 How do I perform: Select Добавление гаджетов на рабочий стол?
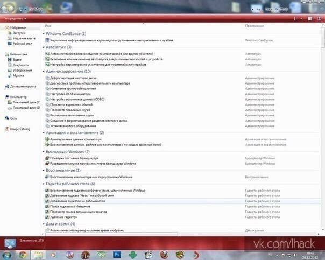[x=77, y=201]
